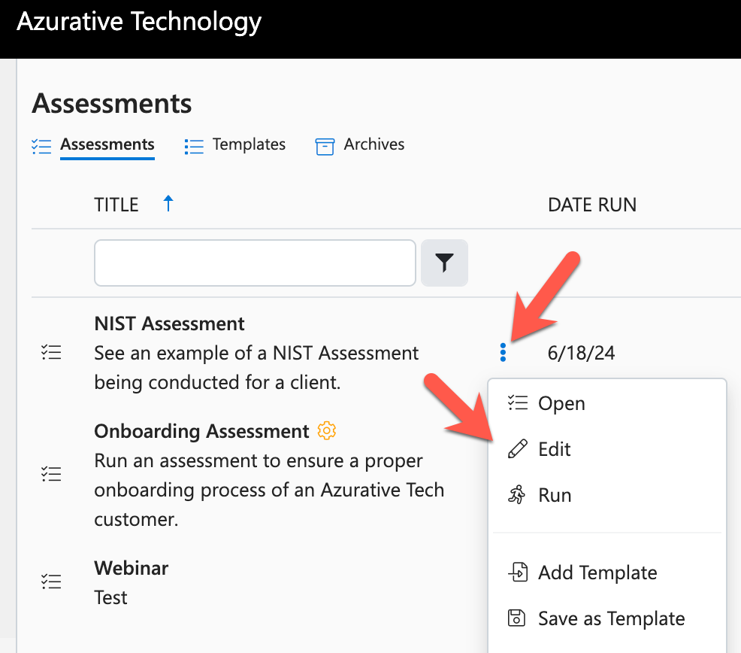Click the ascending sort arrow next to TITLE

168,204
